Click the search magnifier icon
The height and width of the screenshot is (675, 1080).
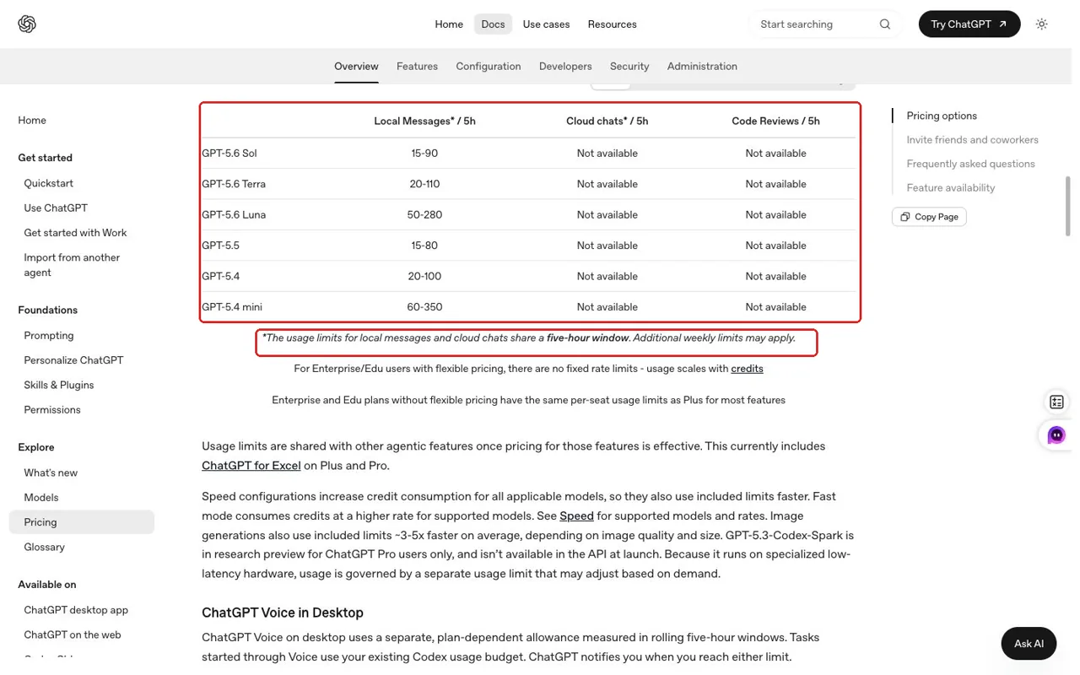[x=884, y=24]
